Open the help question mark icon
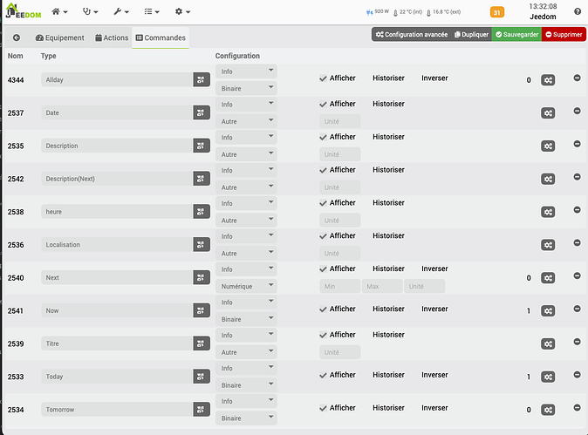The image size is (588, 435). [x=578, y=11]
